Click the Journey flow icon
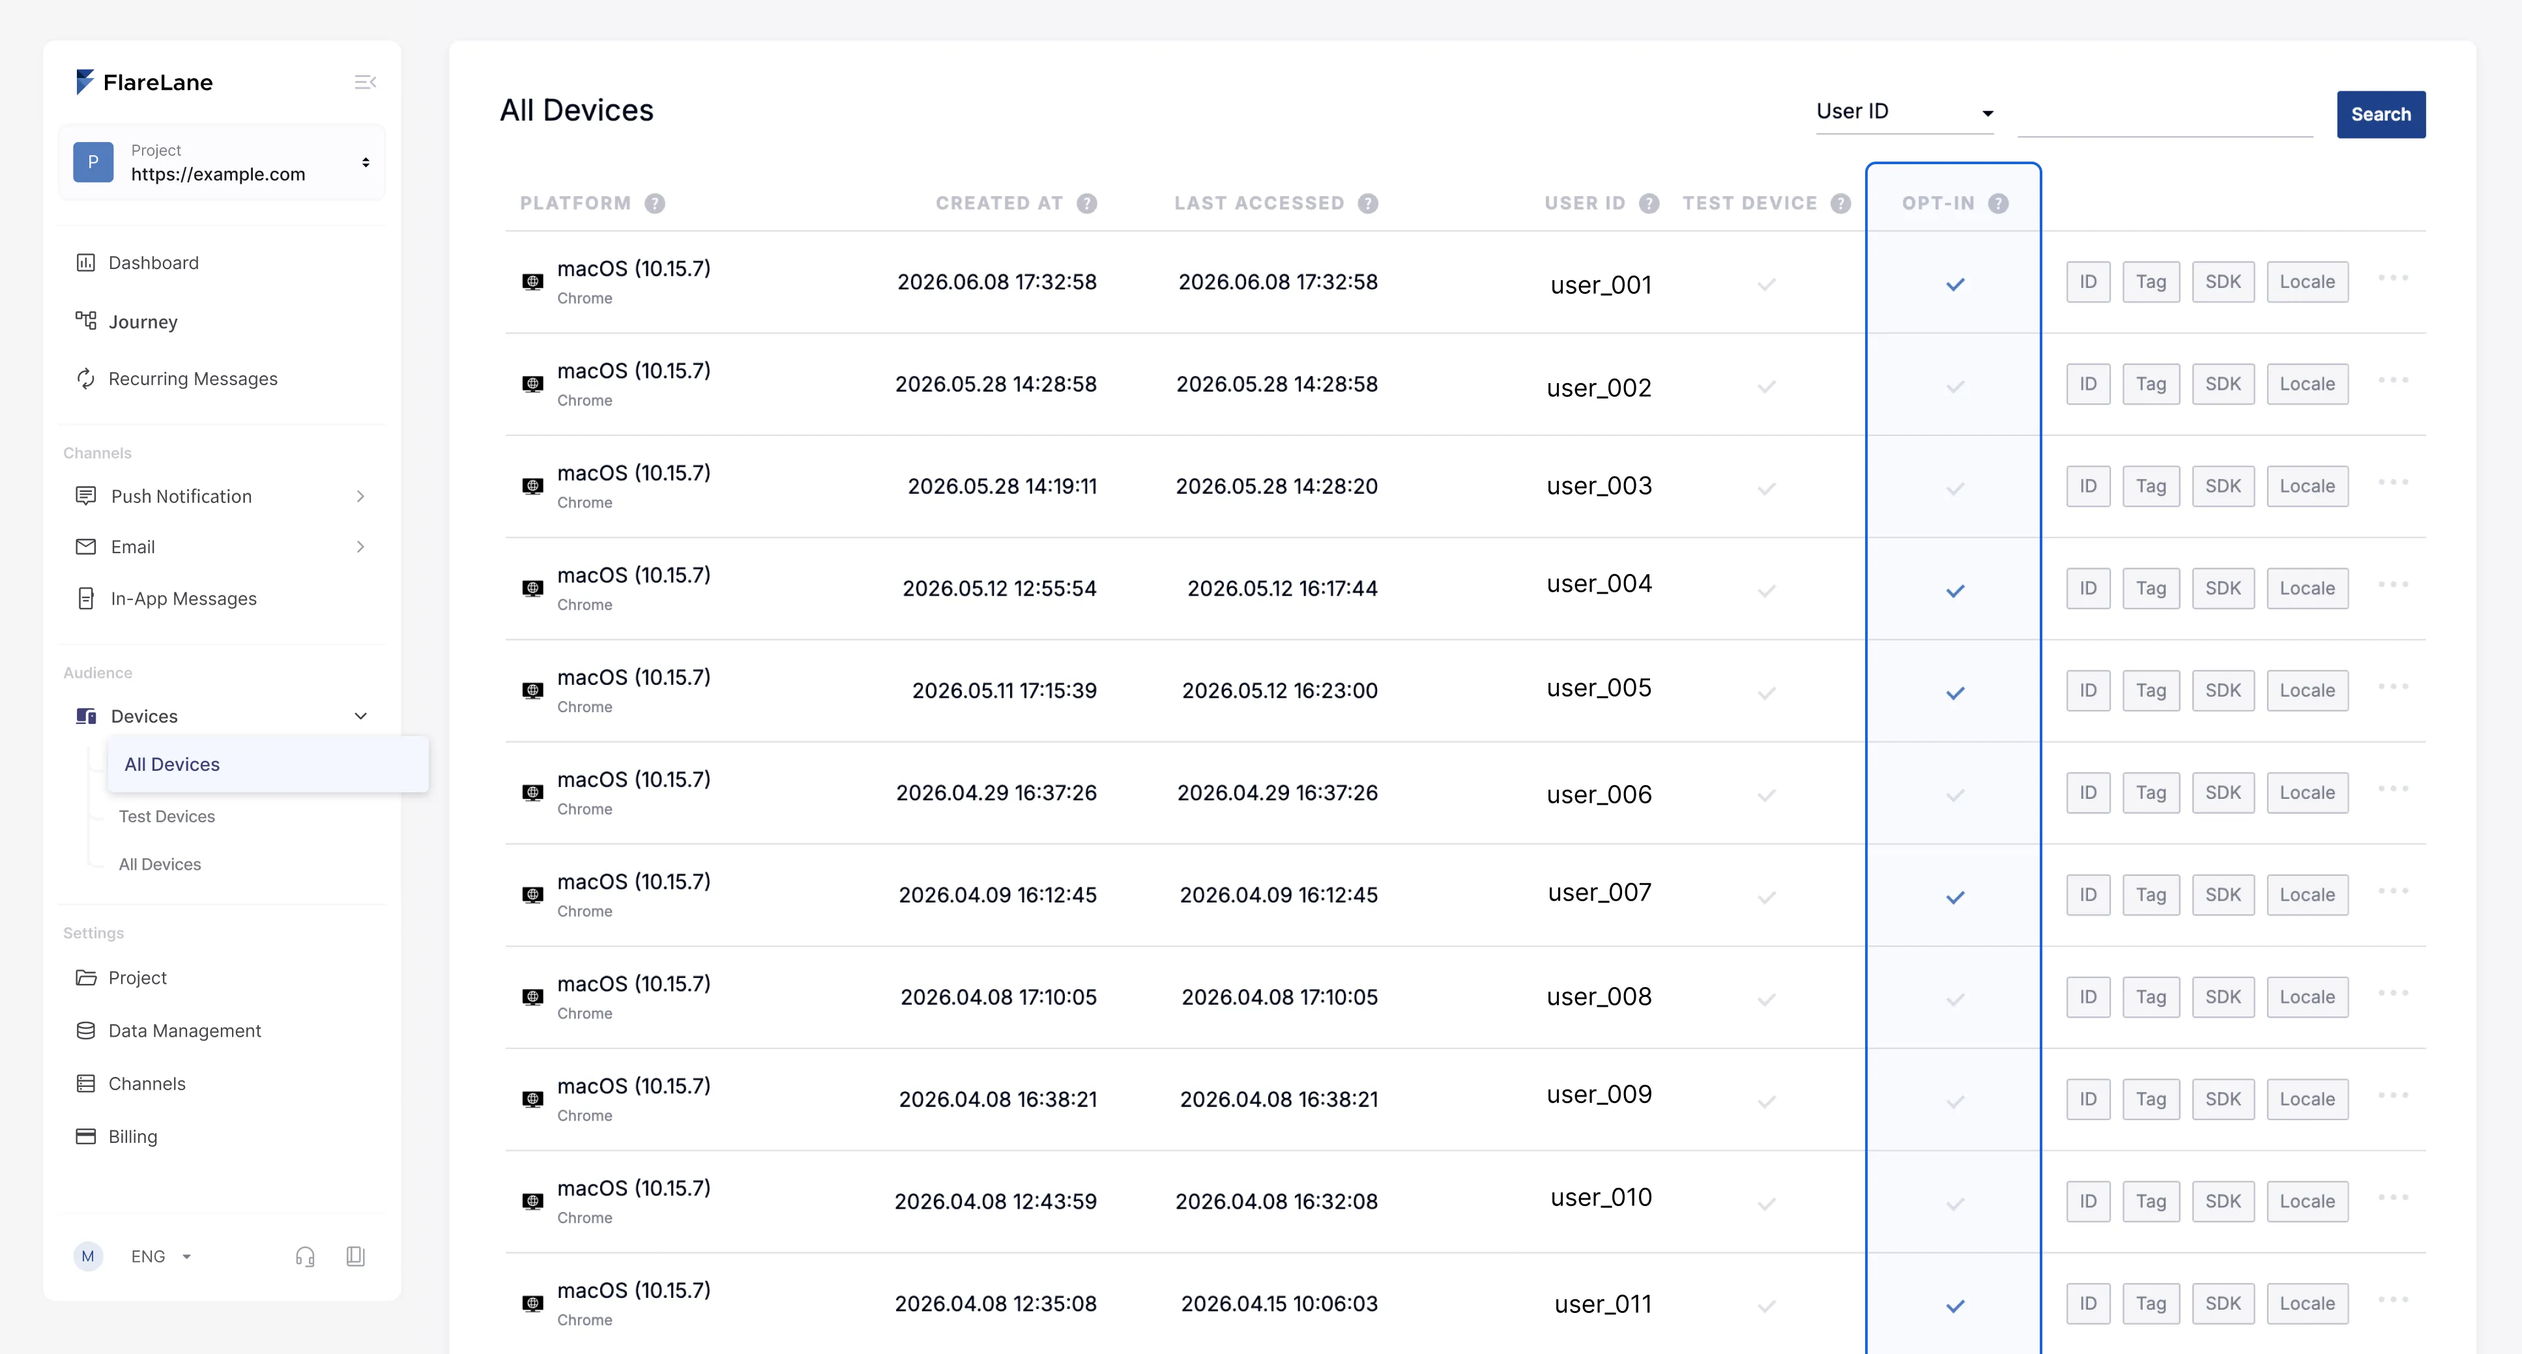Viewport: 2522px width, 1354px height. (x=86, y=321)
